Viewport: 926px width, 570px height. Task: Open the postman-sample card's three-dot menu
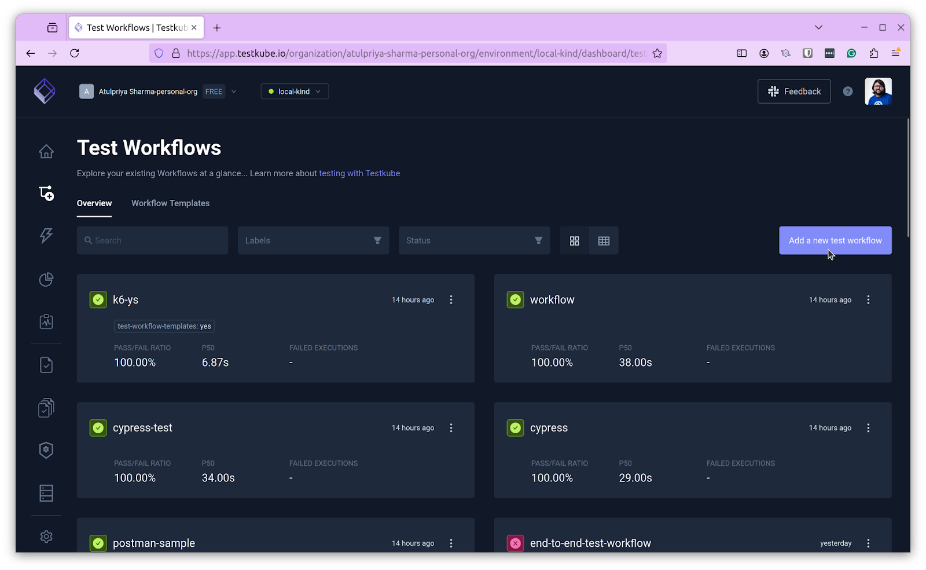[x=451, y=543]
